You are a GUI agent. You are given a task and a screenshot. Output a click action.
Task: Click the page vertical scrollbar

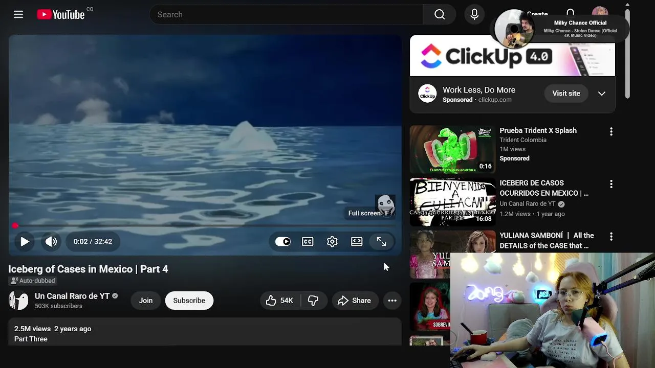click(627, 54)
